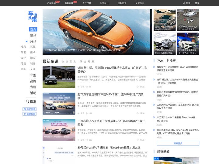Open 智能网联 in top navigation
The width and height of the screenshot is (219, 164).
[69, 3]
